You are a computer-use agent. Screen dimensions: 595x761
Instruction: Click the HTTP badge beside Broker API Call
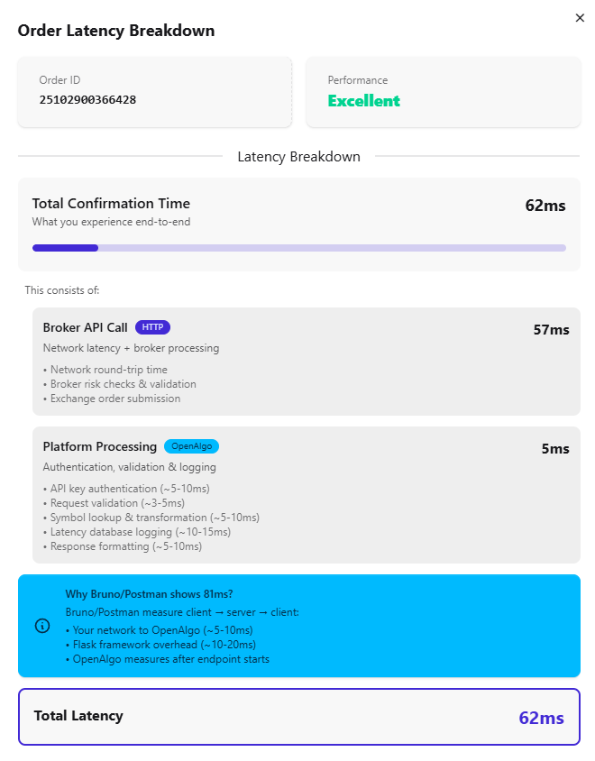click(152, 327)
